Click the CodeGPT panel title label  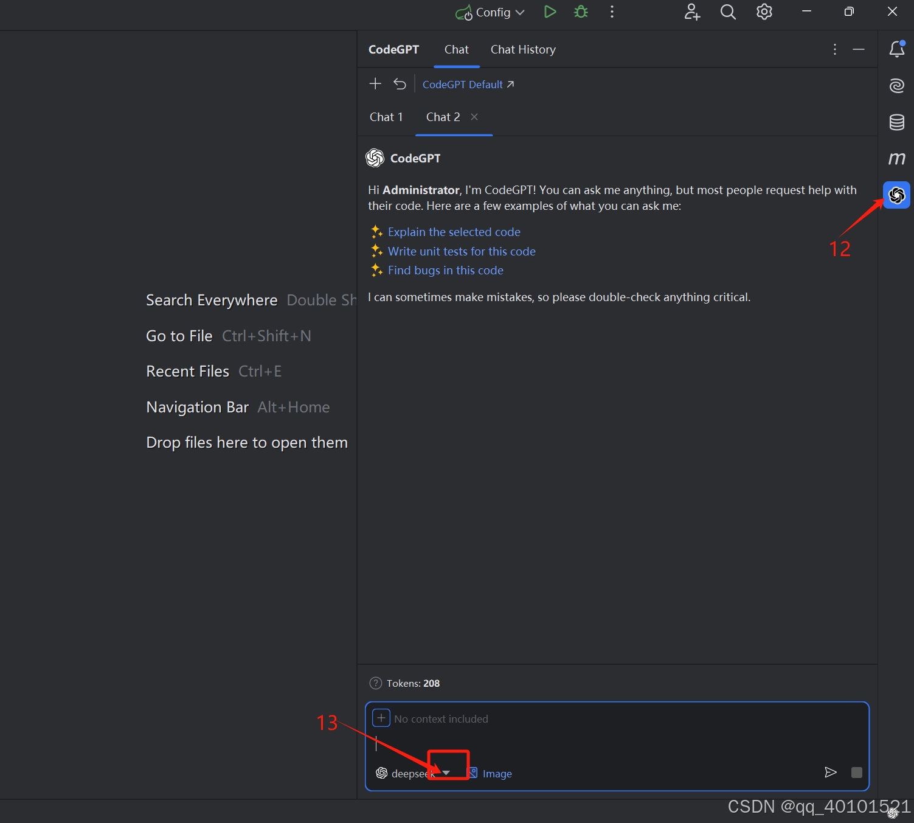click(393, 49)
